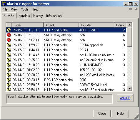Click yellow icon of PC-A1 row
This screenshot has height=120, width=140.
click(9, 50)
